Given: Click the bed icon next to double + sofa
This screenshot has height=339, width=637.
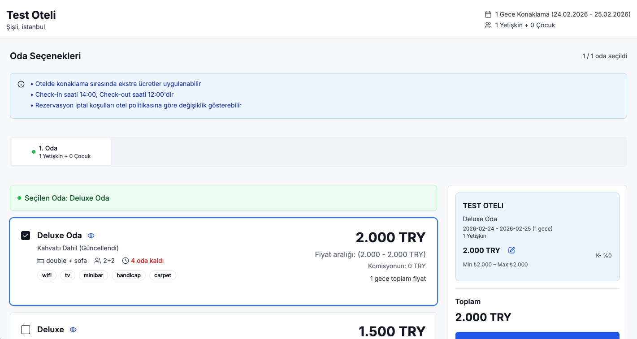Looking at the screenshot, I should pos(40,261).
